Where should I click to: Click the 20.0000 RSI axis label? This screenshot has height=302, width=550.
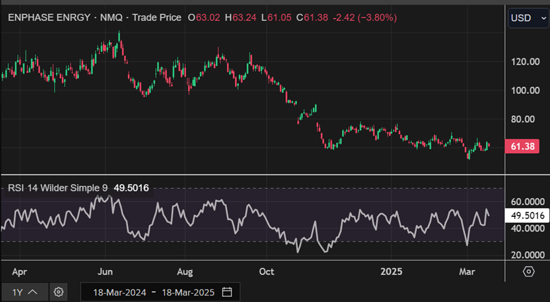point(528,255)
